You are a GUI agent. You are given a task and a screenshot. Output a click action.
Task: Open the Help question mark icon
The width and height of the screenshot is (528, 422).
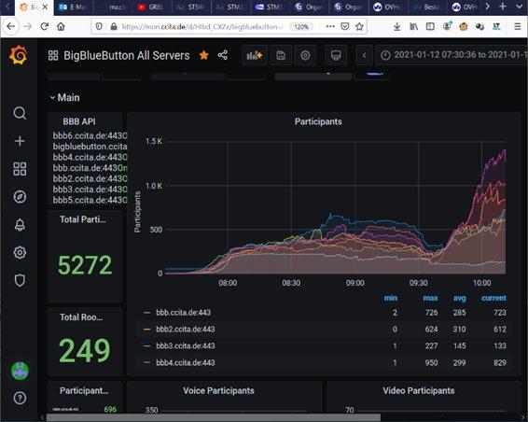(x=20, y=398)
